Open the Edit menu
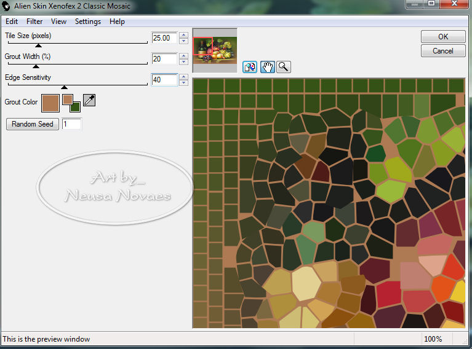This screenshot has height=349, width=472. click(x=12, y=22)
